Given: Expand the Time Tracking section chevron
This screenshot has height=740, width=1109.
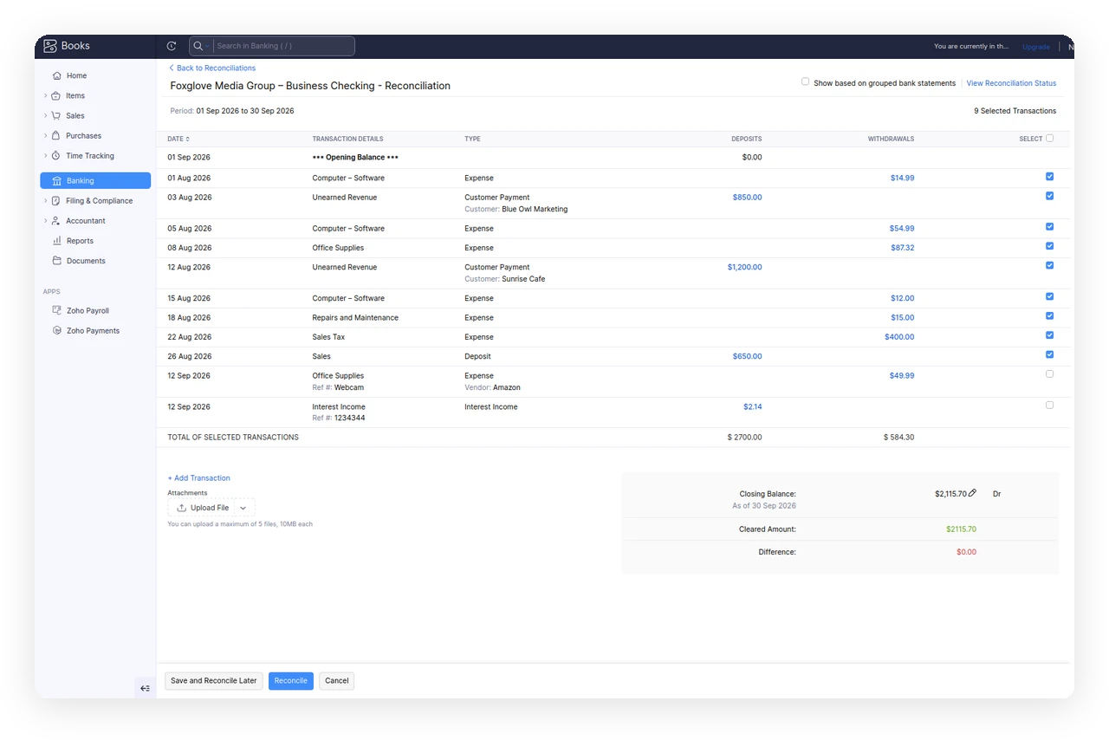Looking at the screenshot, I should pyautogui.click(x=45, y=156).
